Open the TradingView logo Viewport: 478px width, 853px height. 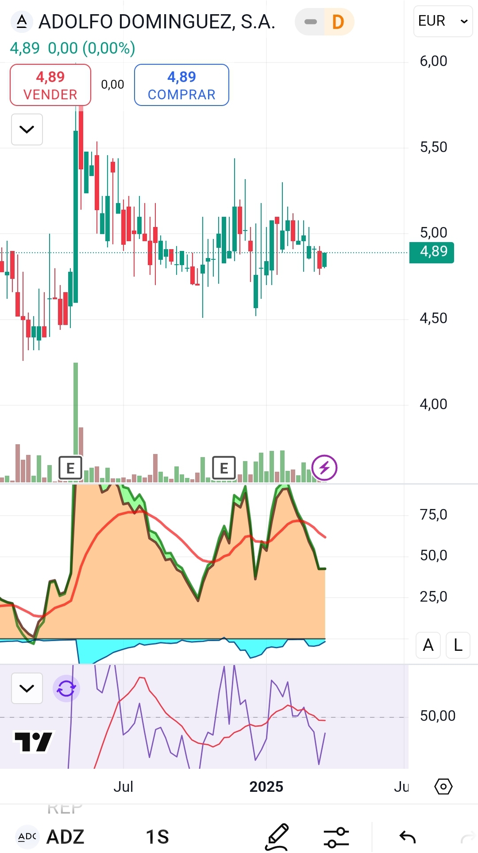point(34,742)
